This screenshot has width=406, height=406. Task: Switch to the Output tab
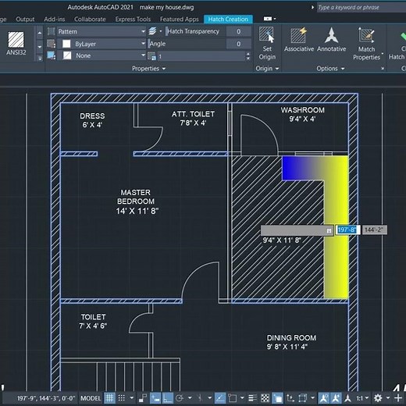(x=25, y=19)
